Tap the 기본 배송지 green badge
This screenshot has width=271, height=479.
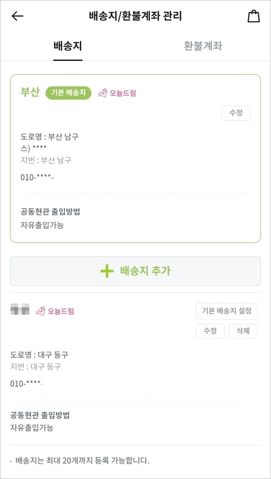click(x=69, y=93)
